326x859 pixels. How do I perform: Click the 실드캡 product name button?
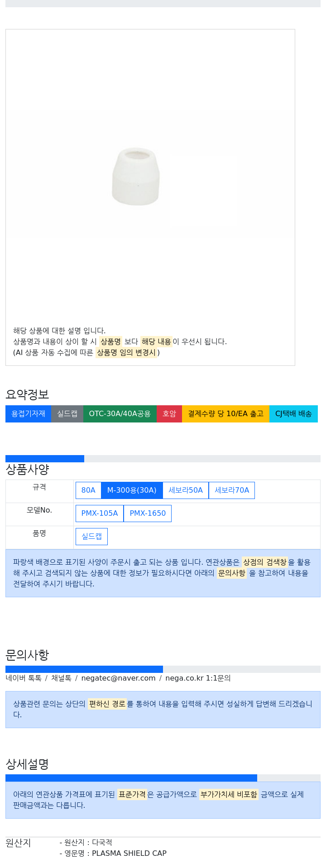(x=91, y=536)
